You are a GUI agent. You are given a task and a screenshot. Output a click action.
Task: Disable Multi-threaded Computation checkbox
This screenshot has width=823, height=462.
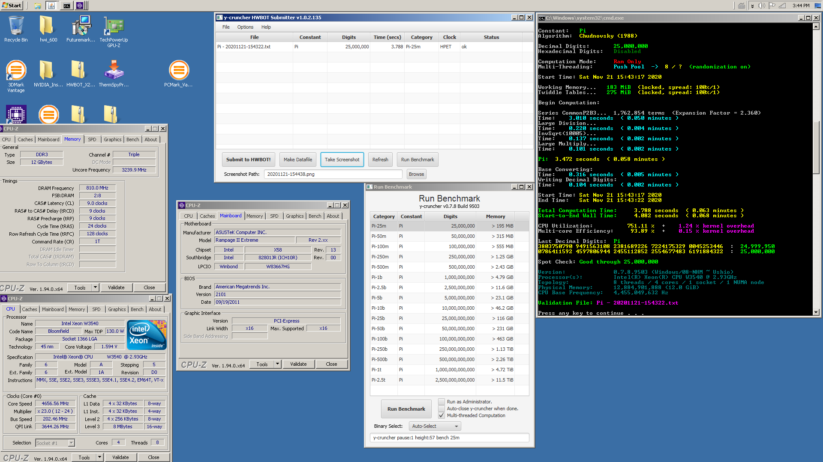(441, 415)
